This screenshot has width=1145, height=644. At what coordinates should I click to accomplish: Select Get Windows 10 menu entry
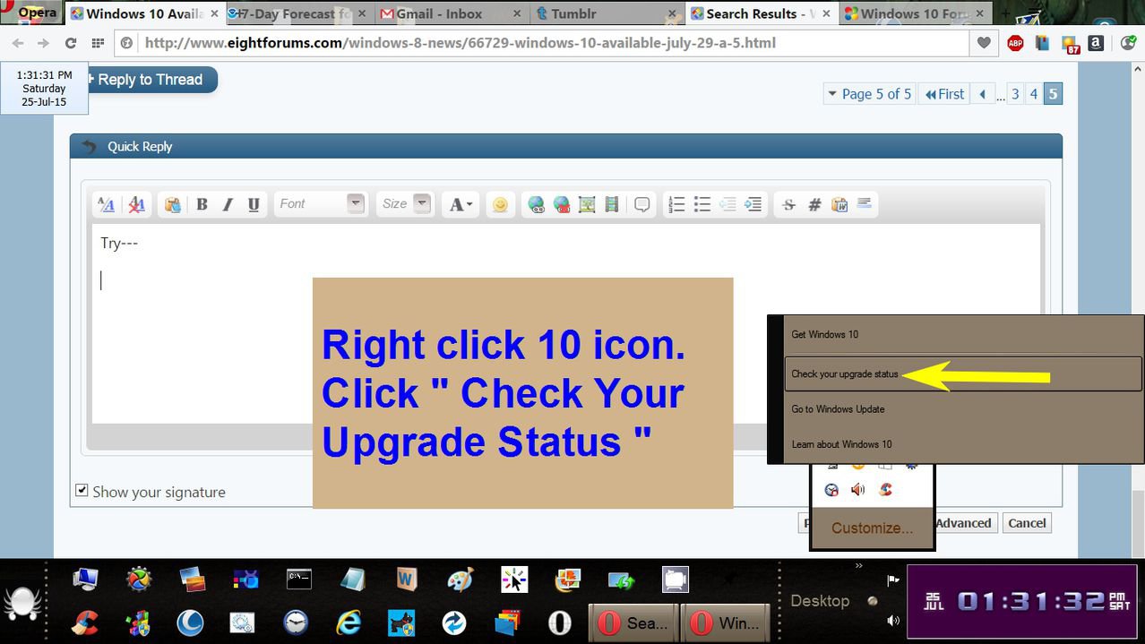click(x=963, y=334)
